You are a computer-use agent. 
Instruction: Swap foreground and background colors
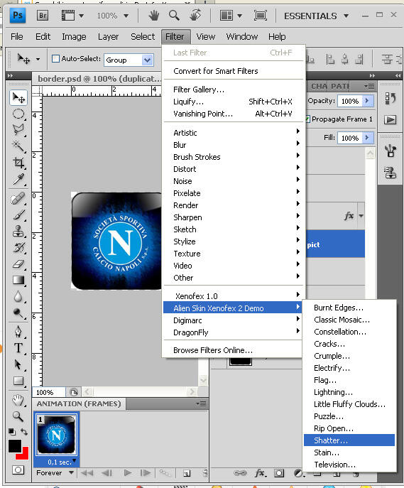click(24, 432)
